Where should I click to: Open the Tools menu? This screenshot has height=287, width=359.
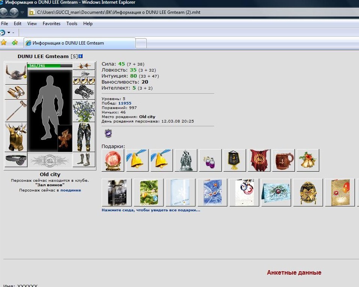(72, 24)
